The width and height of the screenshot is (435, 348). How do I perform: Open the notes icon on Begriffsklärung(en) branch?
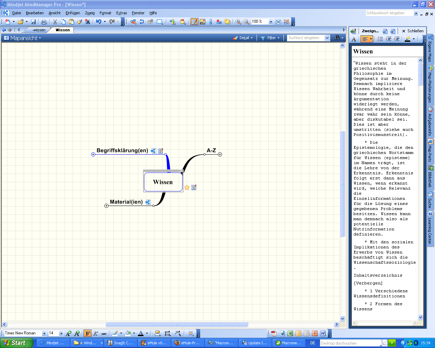point(161,151)
